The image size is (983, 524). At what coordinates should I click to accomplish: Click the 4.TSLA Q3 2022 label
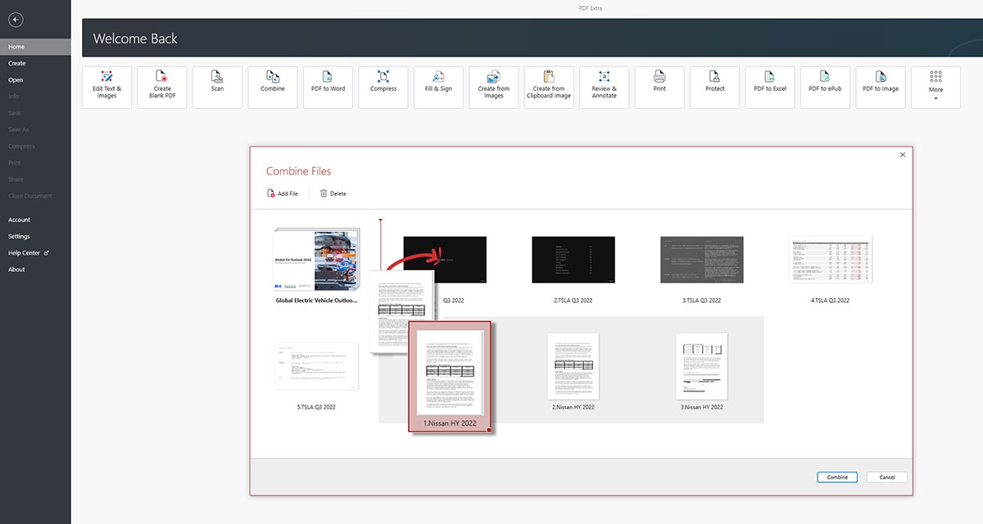(830, 300)
